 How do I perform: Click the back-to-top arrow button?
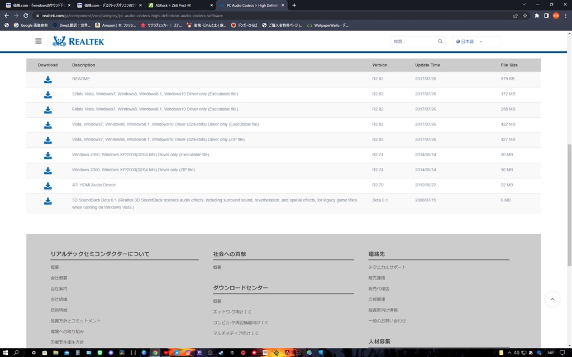coord(552,299)
